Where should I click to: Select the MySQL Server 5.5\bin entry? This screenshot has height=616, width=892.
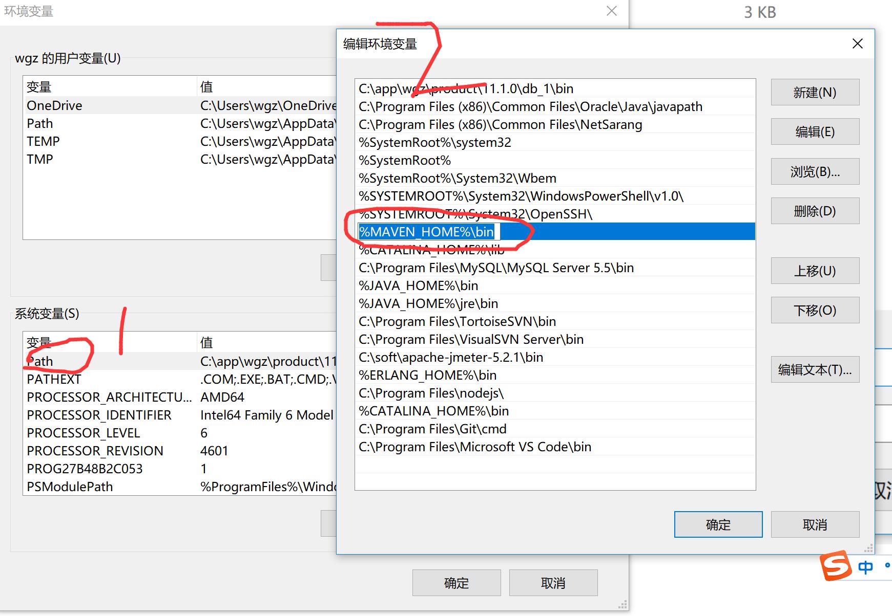pos(555,268)
